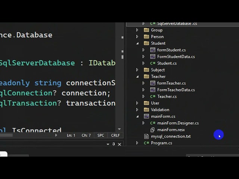This screenshot has height=179, width=239.
Task: Expand the Student.cs node
Action: pos(143,63)
